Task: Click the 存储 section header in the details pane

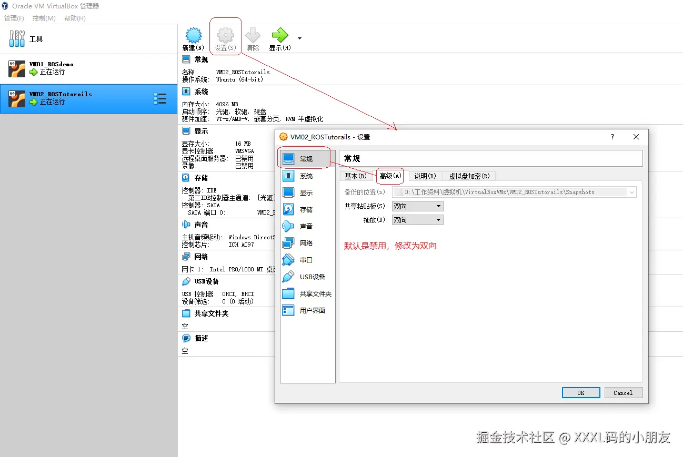Action: [201, 178]
